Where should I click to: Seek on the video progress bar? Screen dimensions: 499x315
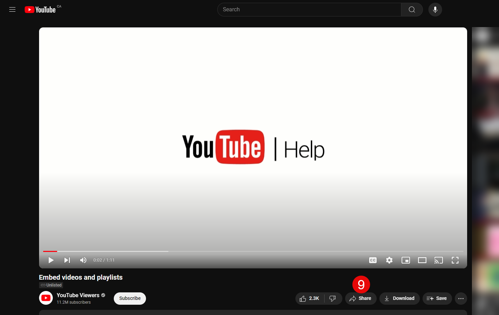[253, 251]
